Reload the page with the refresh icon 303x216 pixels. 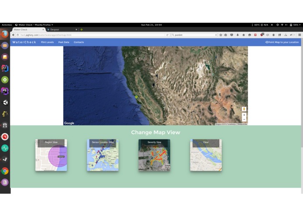pos(167,35)
